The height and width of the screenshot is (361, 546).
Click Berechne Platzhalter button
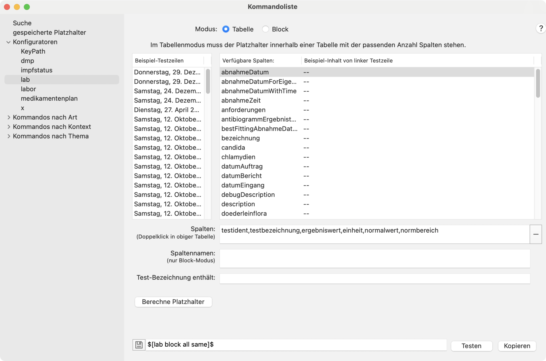tap(173, 302)
